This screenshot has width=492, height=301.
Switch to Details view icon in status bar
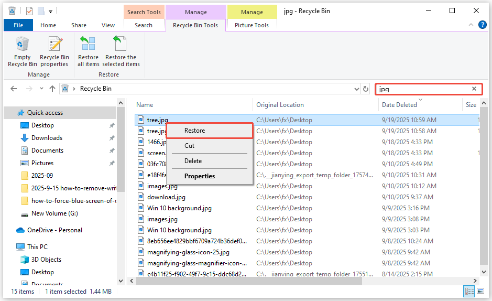tap(469, 291)
